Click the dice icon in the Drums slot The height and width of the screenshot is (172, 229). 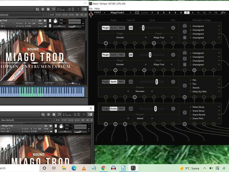tap(185, 113)
